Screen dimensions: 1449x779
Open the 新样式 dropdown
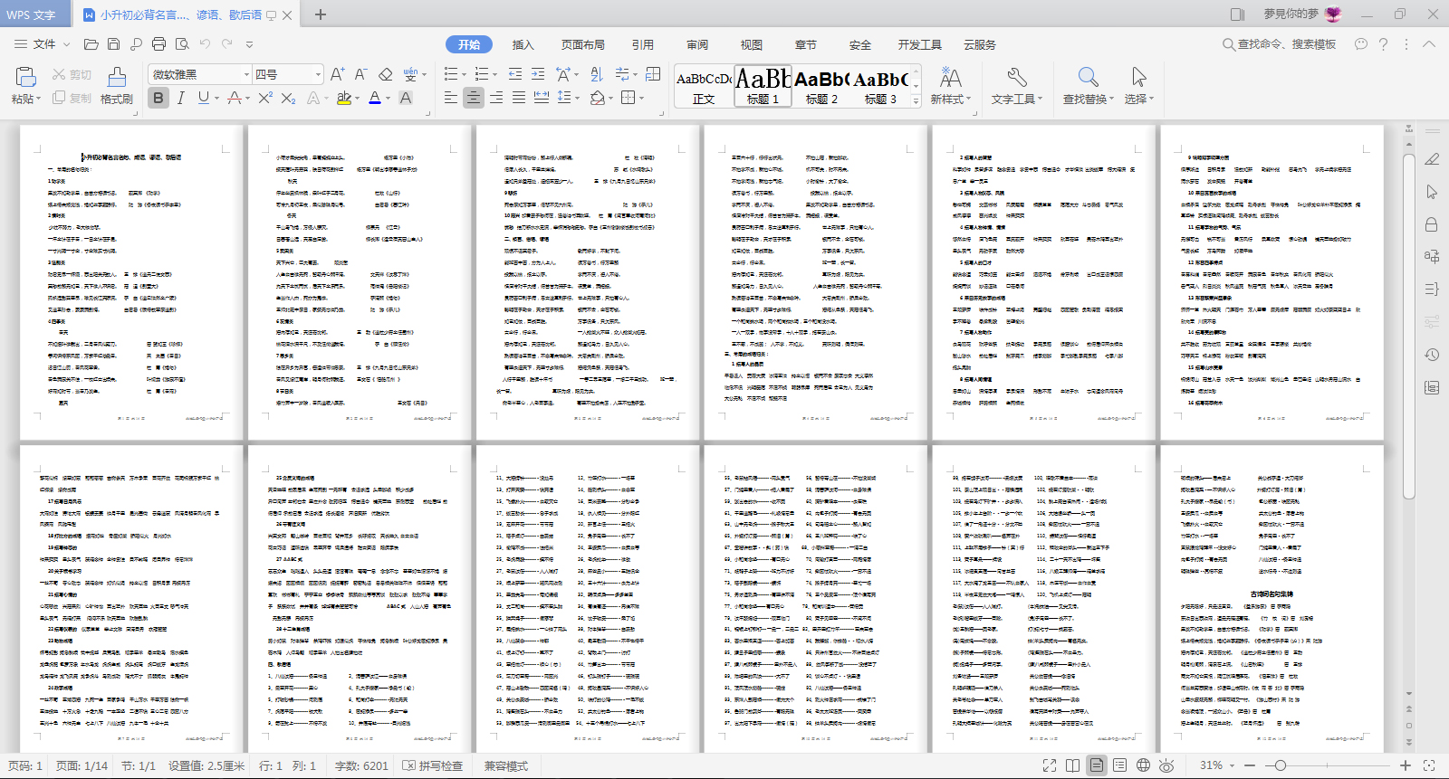click(951, 86)
